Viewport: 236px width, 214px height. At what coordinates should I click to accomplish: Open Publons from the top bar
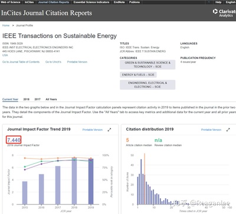point(135,2)
